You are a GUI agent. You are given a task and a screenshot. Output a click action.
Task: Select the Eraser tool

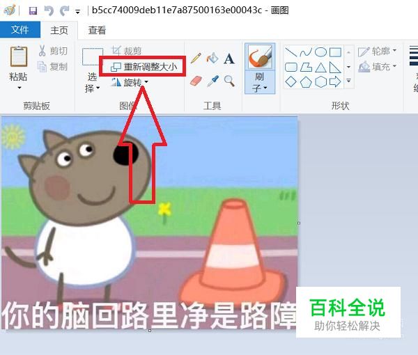(196, 81)
